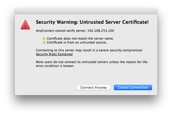Click 'Most users do not connect' paragraph
Screen dimensions: 172x116
pos(92,64)
